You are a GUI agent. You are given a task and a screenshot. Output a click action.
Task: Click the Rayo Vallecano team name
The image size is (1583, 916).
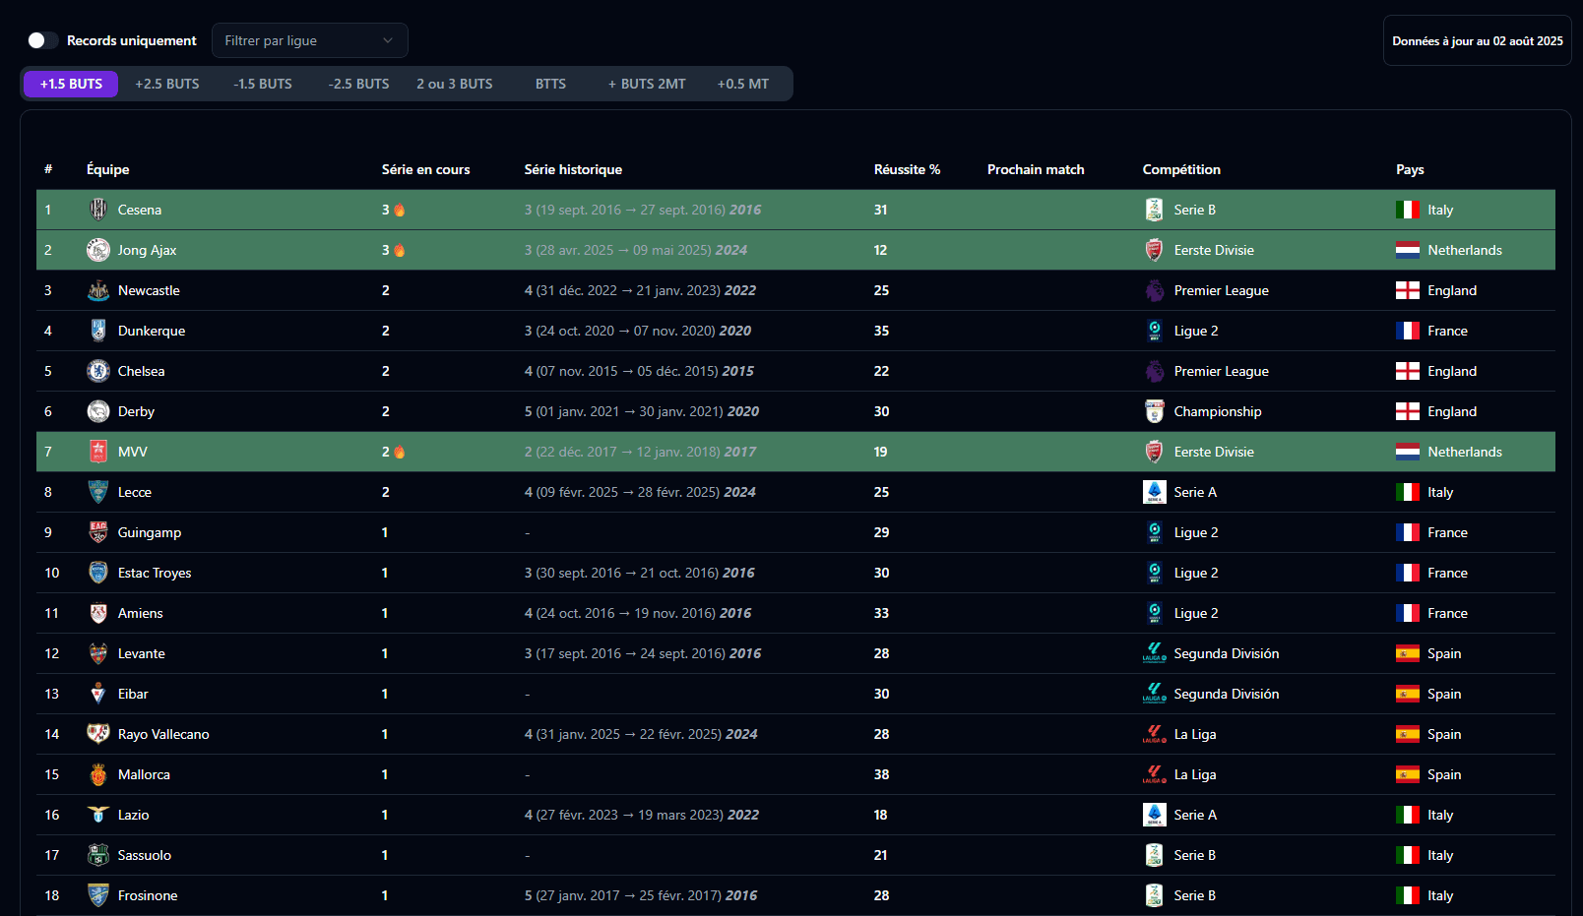[x=163, y=734]
